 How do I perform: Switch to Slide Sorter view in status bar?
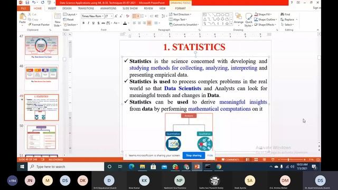click(x=256, y=159)
